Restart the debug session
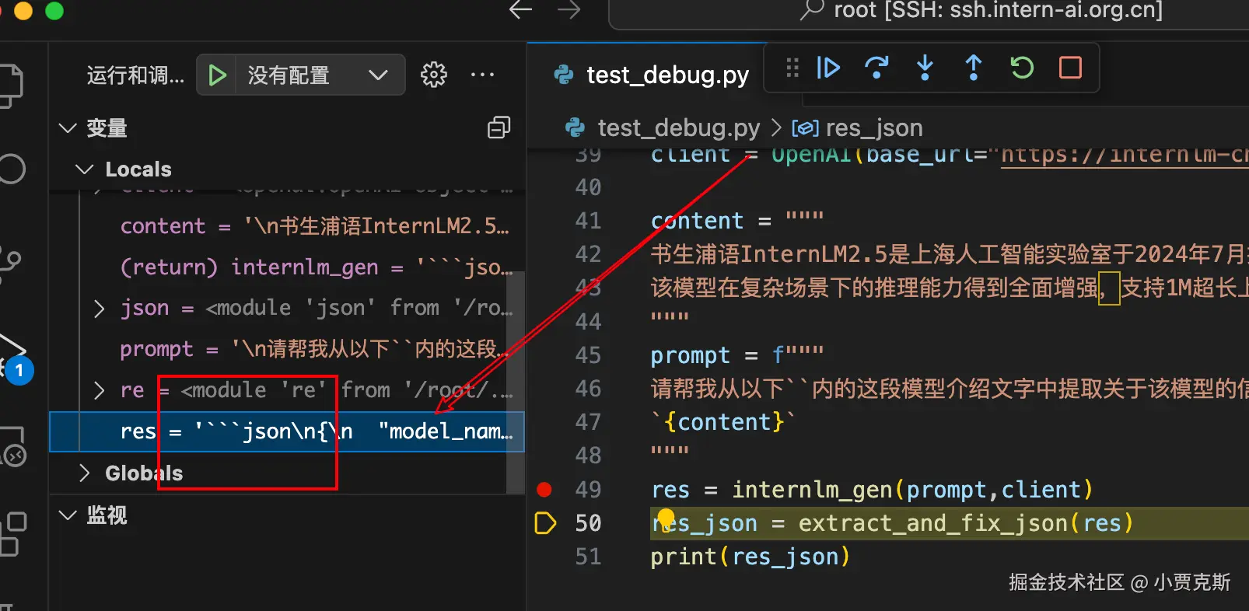The width and height of the screenshot is (1249, 611). coord(1022,68)
